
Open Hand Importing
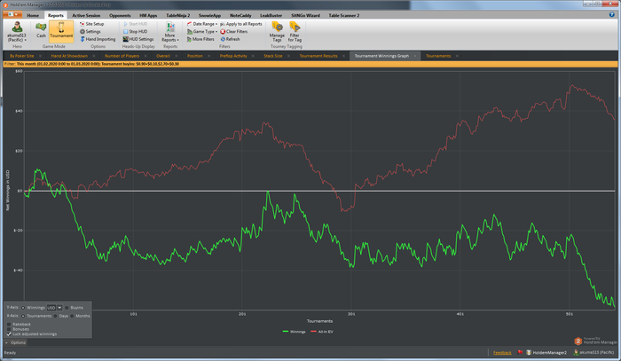98,39
